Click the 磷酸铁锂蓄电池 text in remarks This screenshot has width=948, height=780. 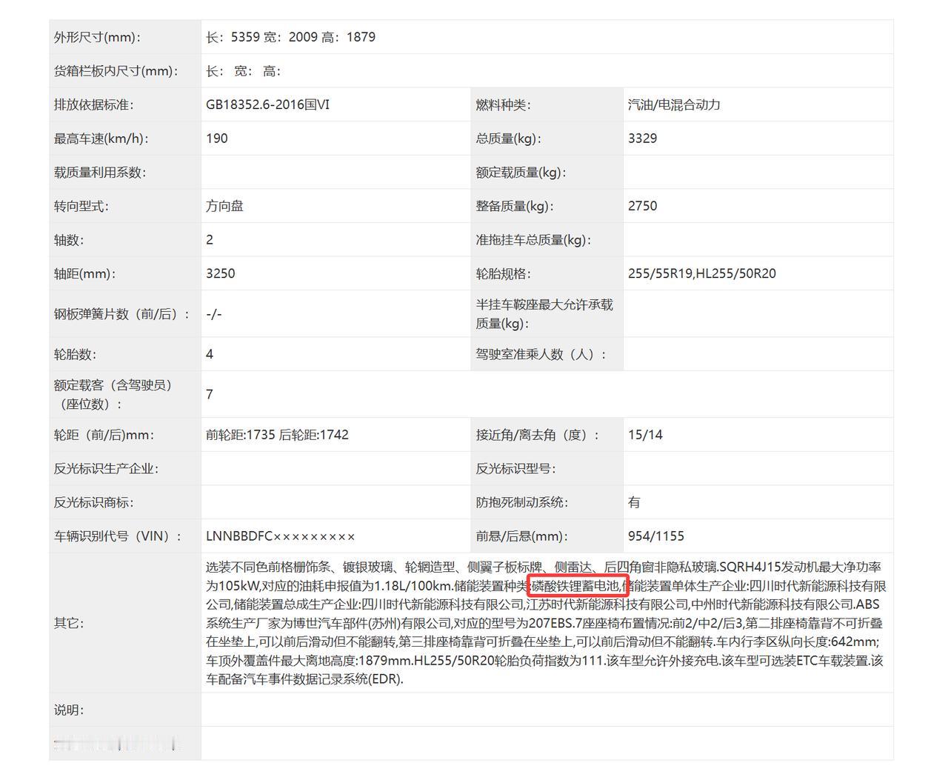[575, 586]
